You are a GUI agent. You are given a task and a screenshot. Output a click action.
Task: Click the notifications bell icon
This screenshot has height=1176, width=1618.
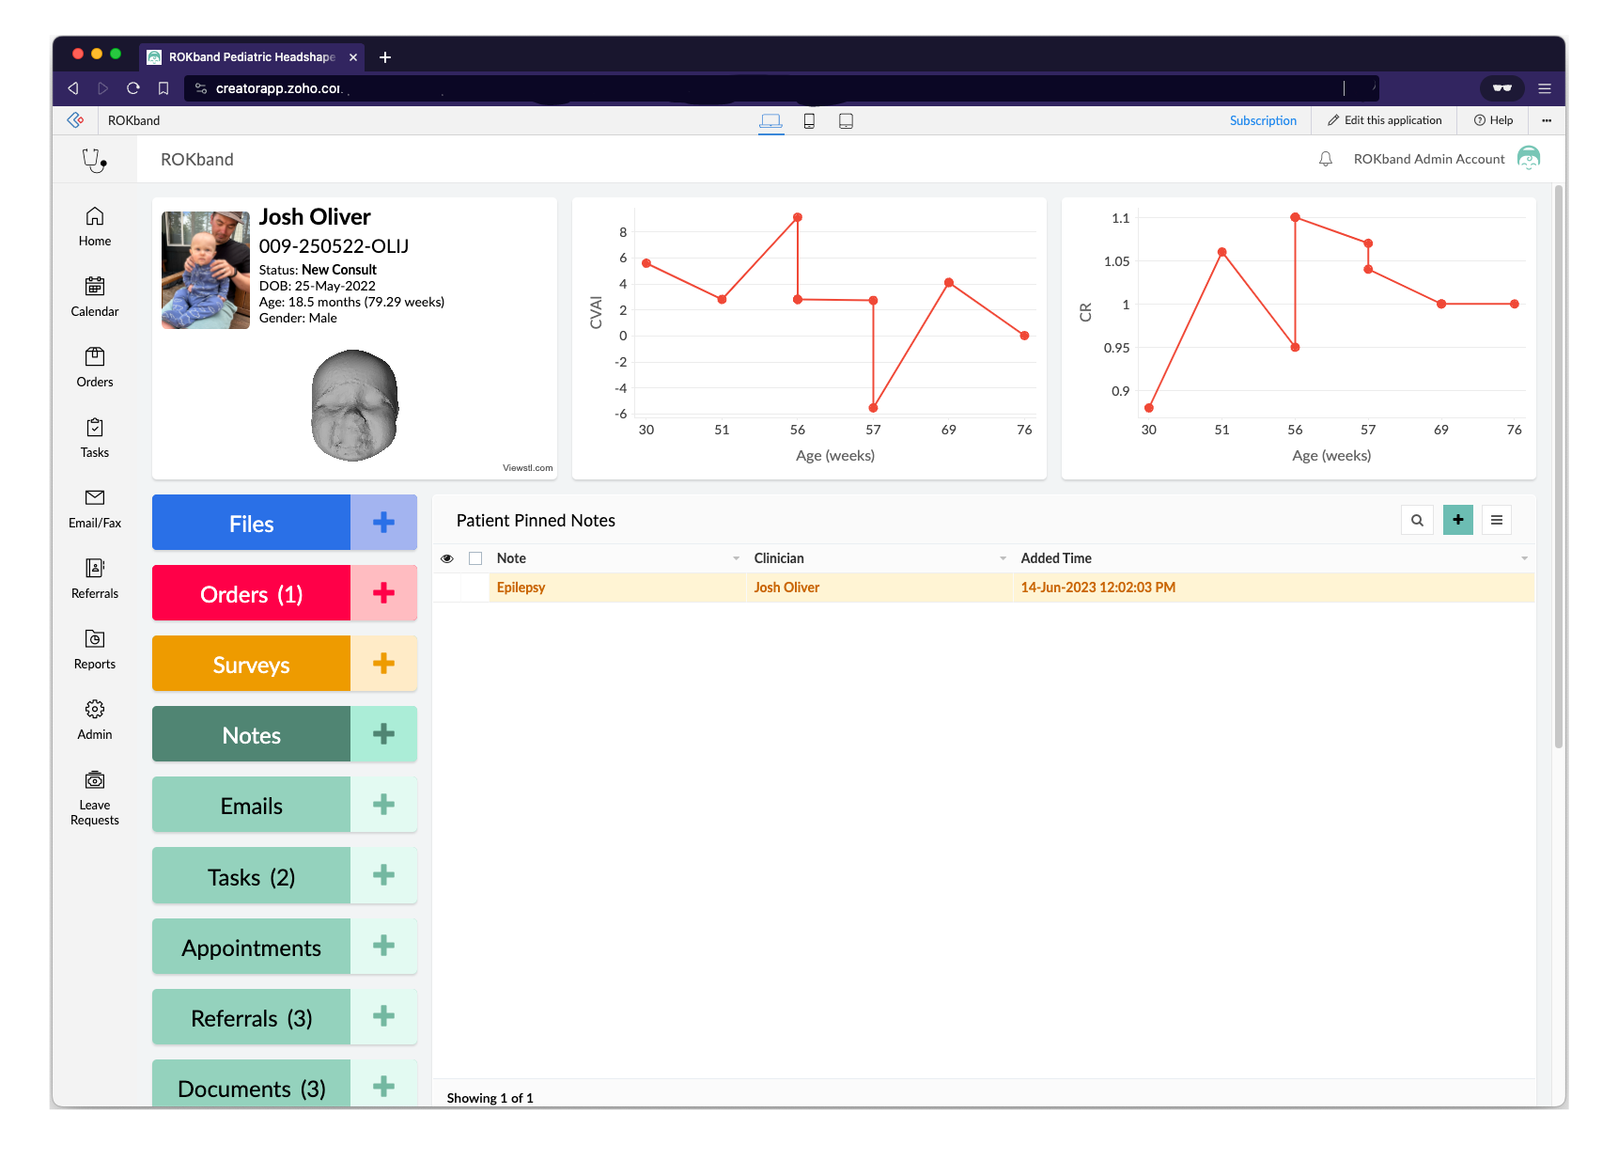point(1325,159)
